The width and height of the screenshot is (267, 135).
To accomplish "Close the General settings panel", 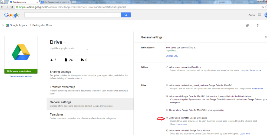I will tap(266, 37).
